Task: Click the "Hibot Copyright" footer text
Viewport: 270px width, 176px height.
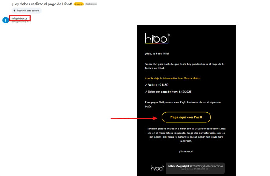Action: pos(179,166)
